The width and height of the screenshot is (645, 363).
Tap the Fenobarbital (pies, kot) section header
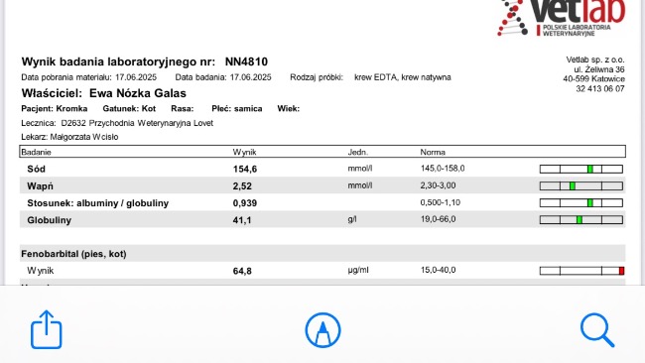pos(73,254)
